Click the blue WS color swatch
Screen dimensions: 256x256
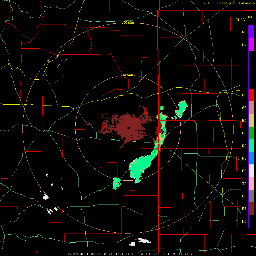pyautogui.click(x=251, y=158)
